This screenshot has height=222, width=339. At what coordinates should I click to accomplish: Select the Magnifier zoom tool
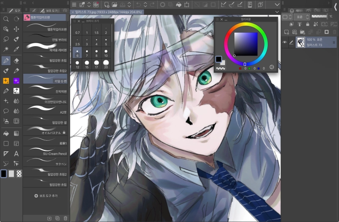[6, 19]
